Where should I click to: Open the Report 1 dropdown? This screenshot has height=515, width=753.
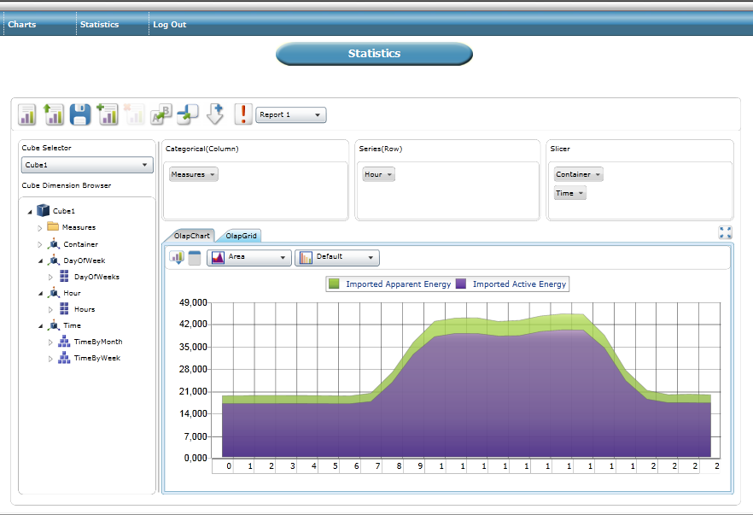(x=290, y=115)
